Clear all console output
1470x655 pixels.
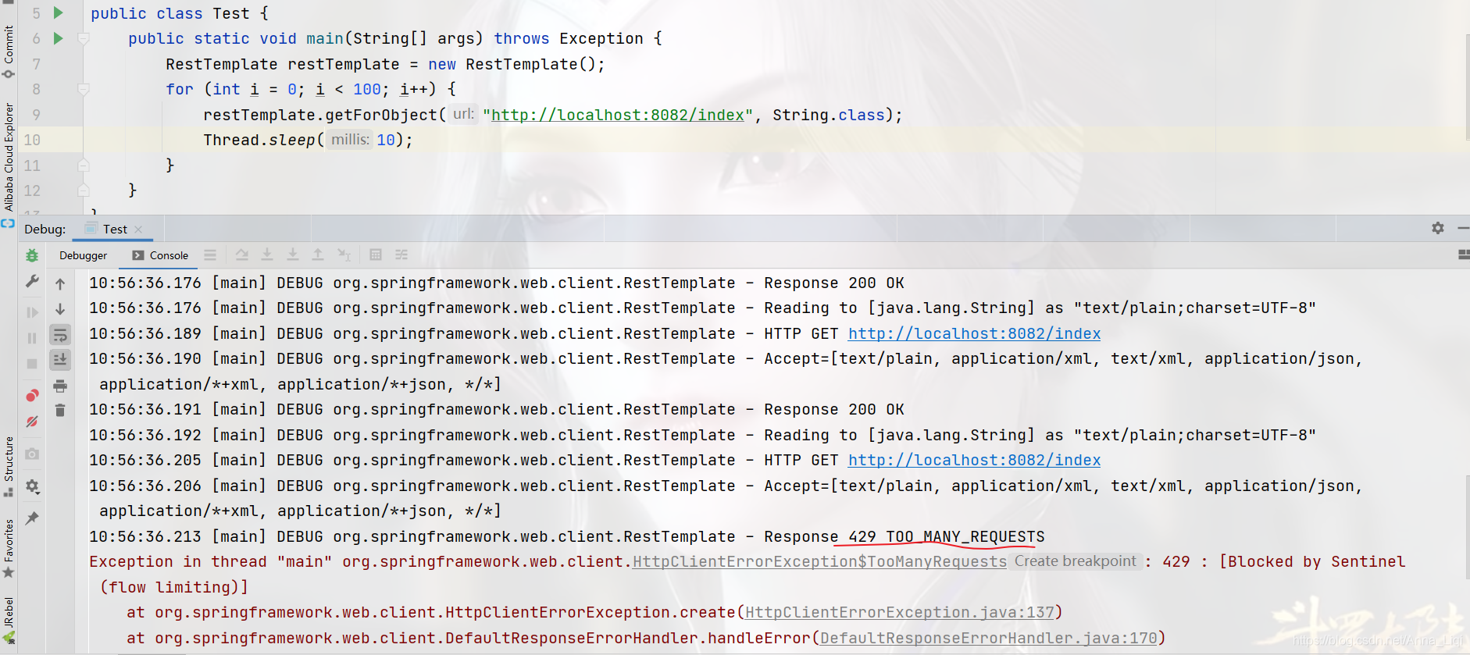[x=60, y=411]
